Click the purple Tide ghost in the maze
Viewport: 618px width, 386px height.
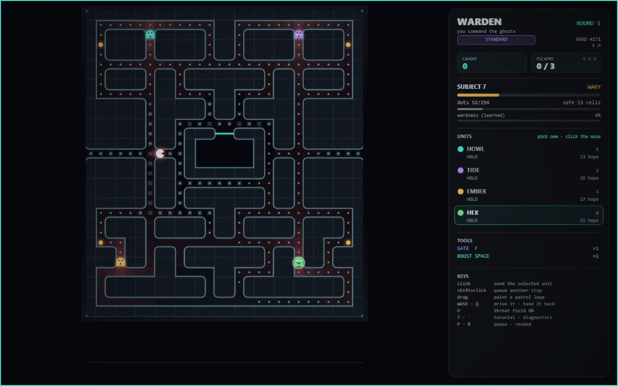pos(299,34)
